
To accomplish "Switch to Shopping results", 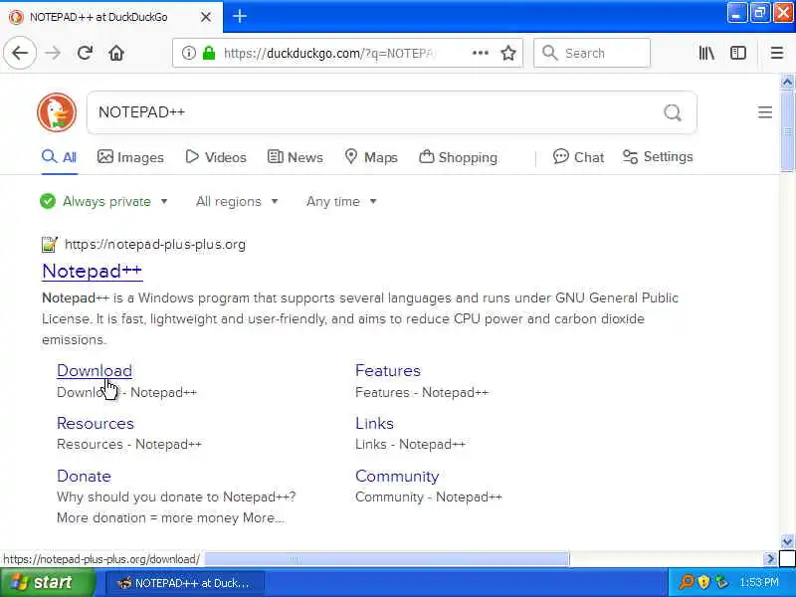I will (458, 157).
